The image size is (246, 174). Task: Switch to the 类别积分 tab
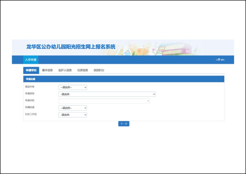[x=99, y=70]
